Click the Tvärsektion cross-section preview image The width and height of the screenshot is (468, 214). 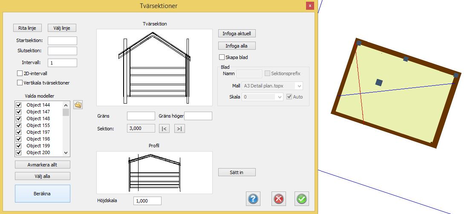154,67
